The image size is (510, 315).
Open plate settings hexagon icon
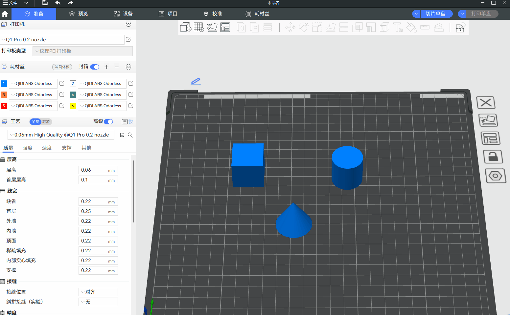pos(495,176)
